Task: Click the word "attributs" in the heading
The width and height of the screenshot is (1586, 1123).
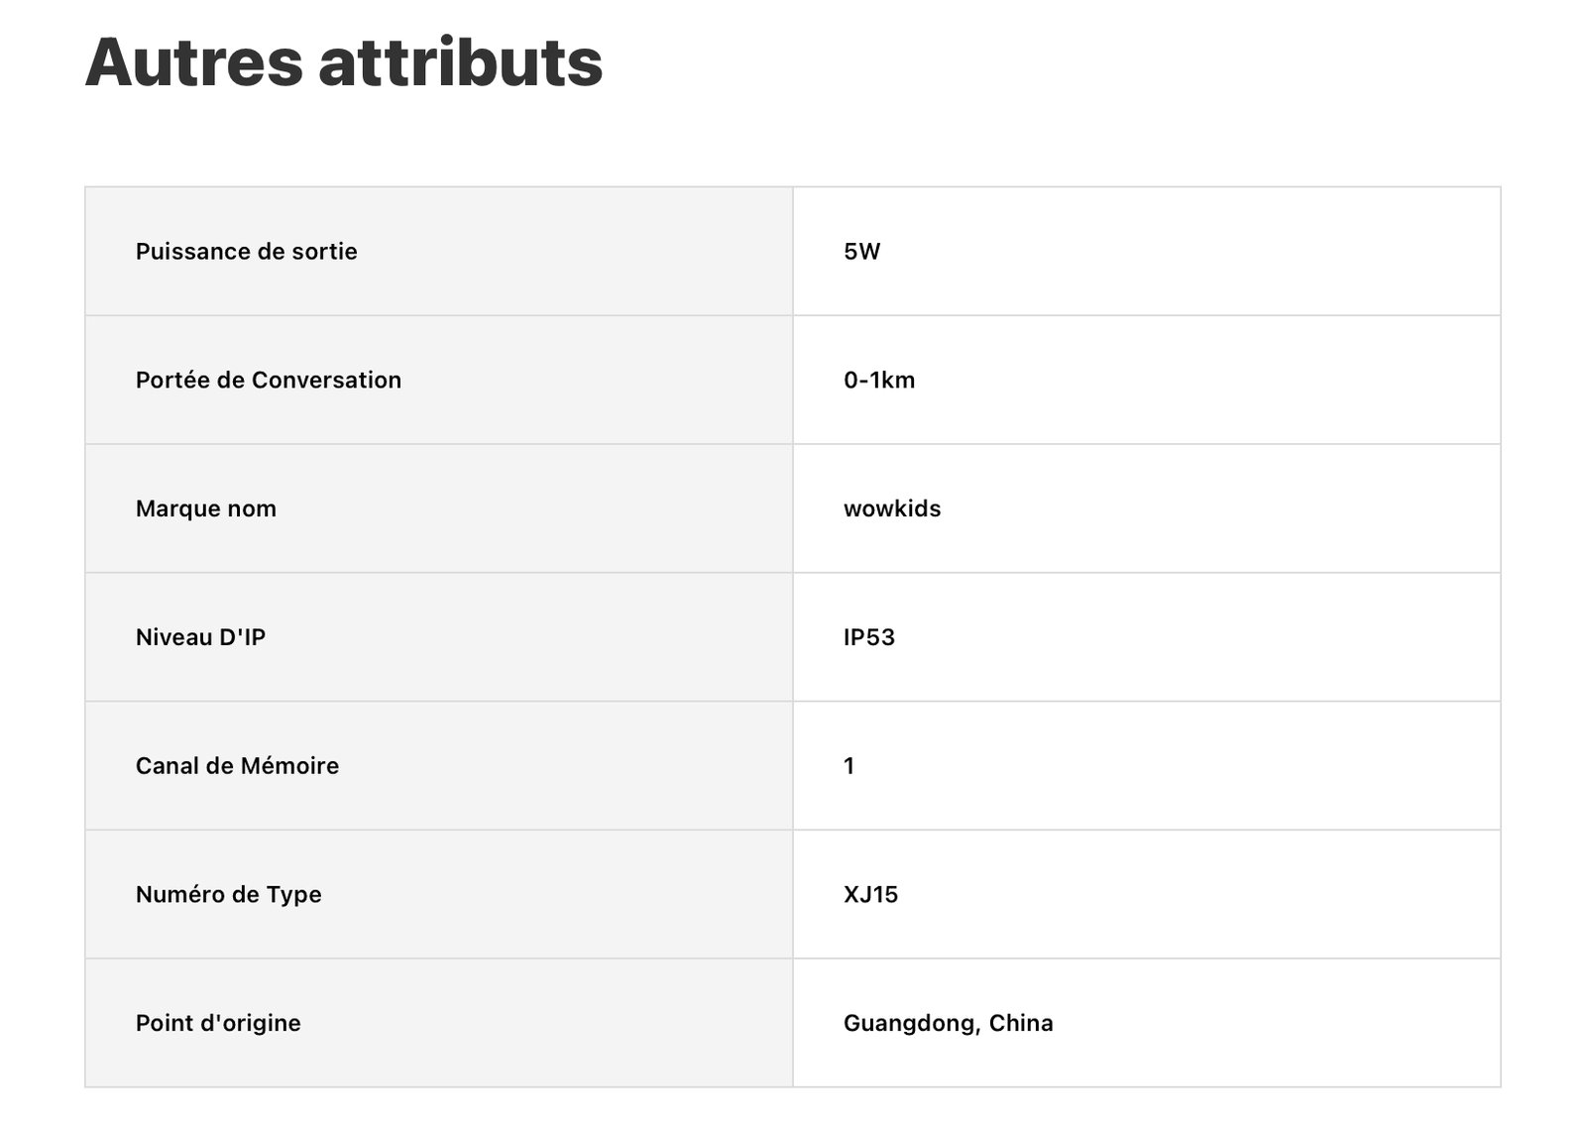Action: tap(460, 62)
